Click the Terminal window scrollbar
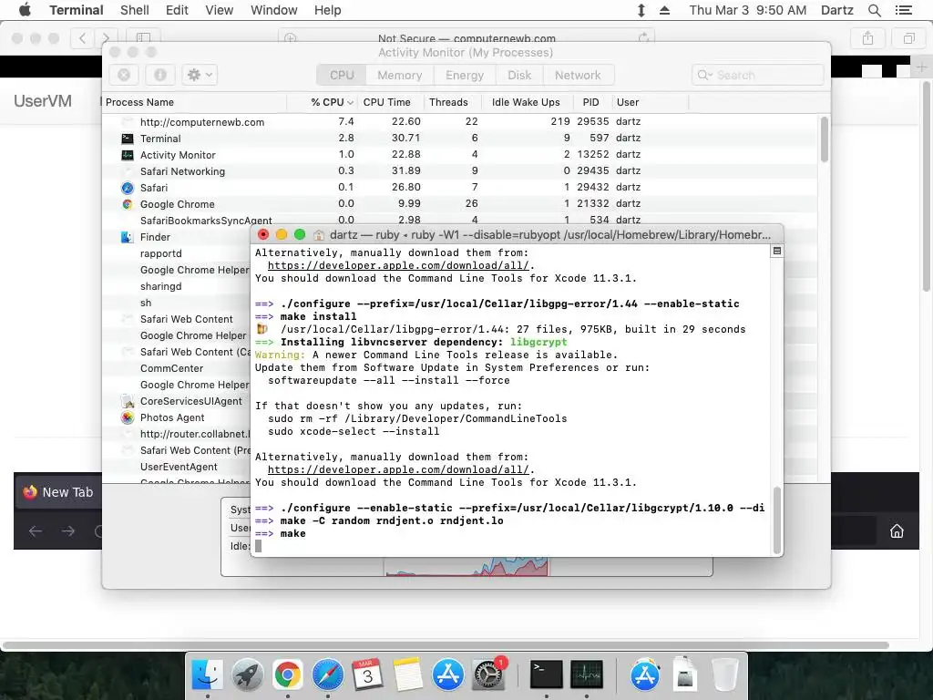The width and height of the screenshot is (933, 700). pos(776,520)
